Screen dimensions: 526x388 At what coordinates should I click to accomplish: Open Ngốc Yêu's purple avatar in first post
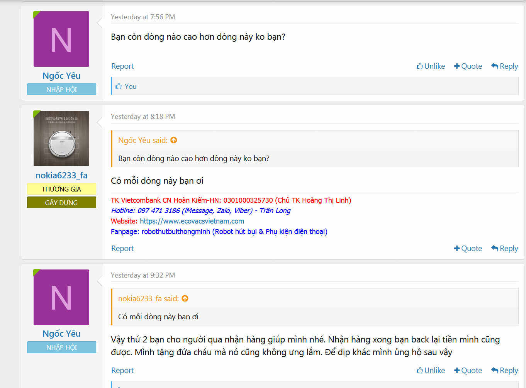pos(61,39)
